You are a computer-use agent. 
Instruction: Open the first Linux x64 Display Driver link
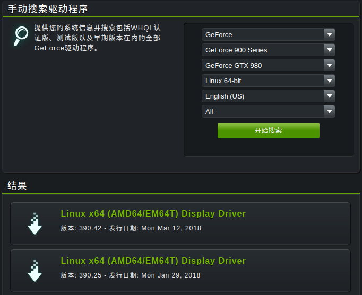tap(153, 214)
